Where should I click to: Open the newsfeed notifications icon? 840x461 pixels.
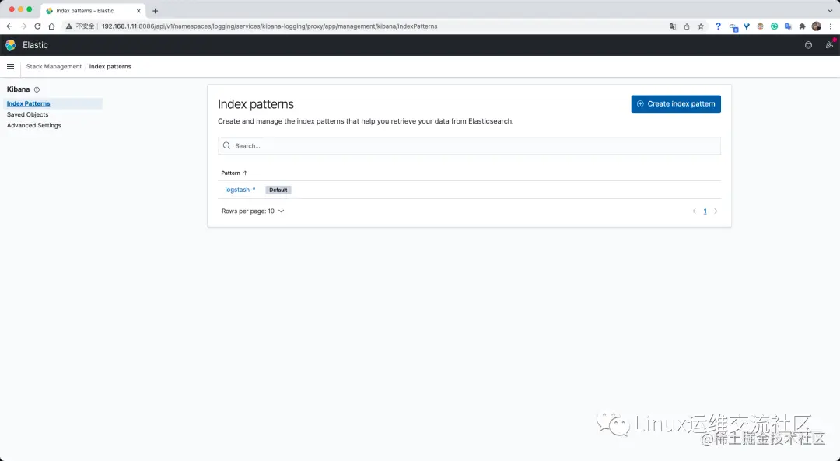click(829, 45)
